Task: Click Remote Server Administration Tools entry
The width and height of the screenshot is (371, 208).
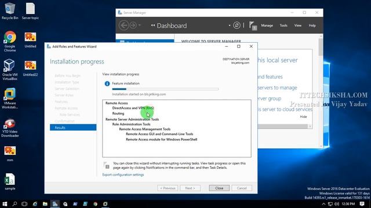Action: click(x=132, y=120)
